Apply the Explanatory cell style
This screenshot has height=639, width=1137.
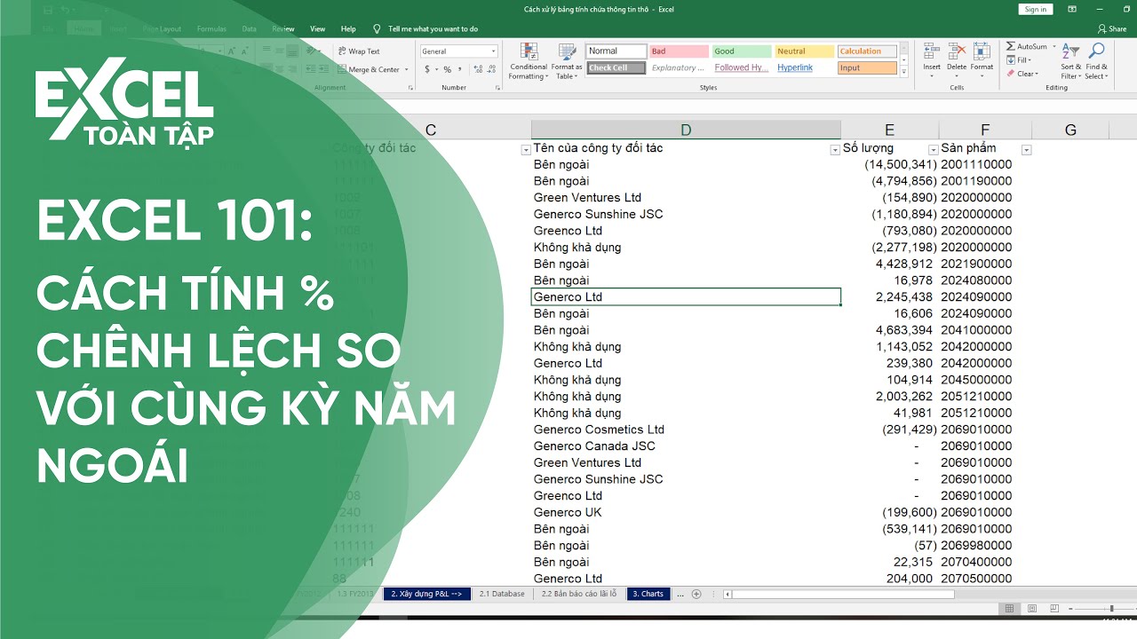[x=679, y=67]
